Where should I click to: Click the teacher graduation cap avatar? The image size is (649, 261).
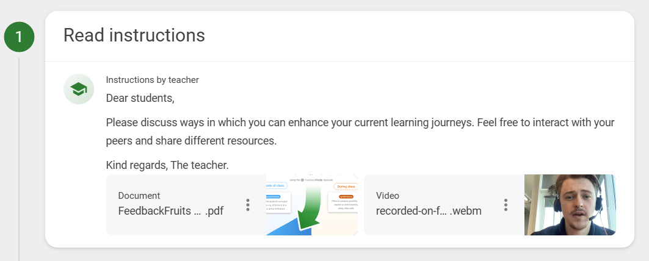(x=79, y=89)
